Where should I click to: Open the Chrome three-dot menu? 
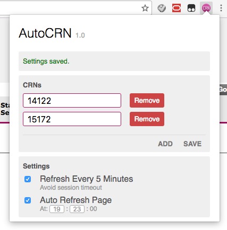(x=221, y=8)
